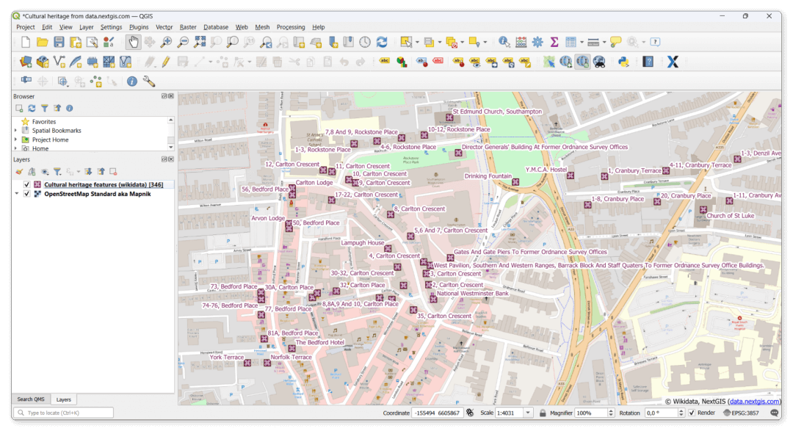Open the Processing Toolbox
This screenshot has width=793, height=431.
point(538,42)
